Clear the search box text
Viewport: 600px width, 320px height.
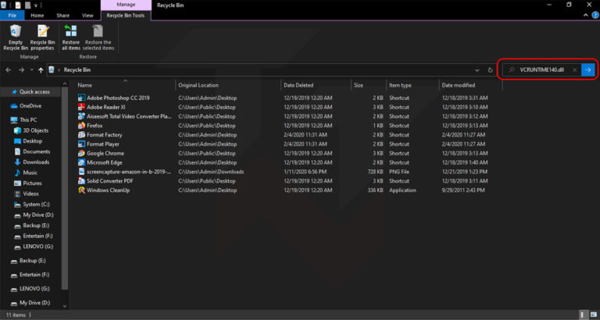(574, 70)
